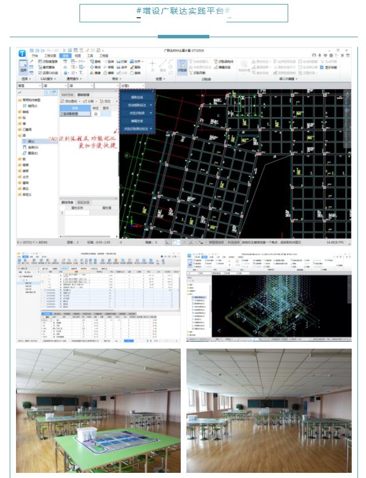Click 识别楼层表 in CAD operations

[48, 62]
